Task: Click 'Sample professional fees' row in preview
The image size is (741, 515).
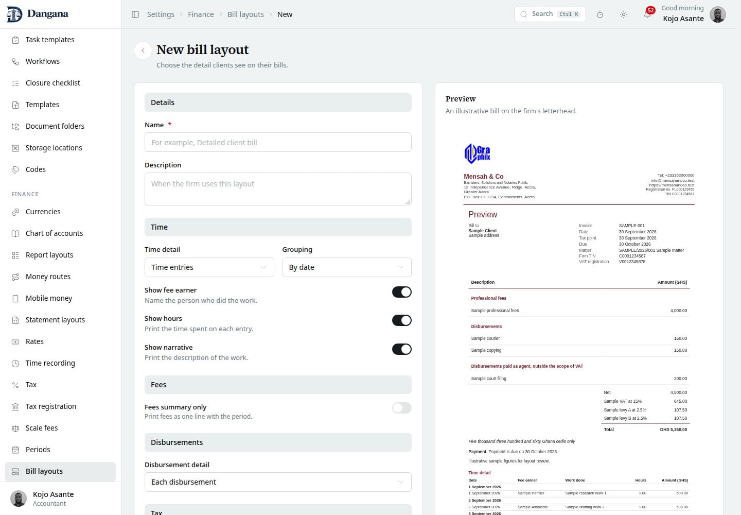Action: (579, 311)
